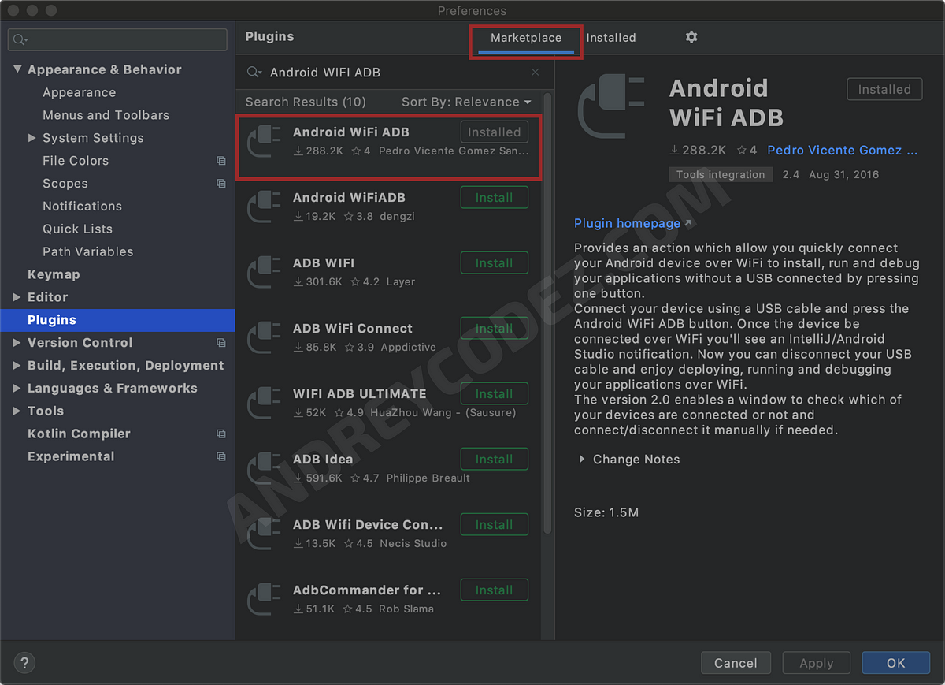Click the WIFI ADB ULTIMATE plugin icon

[x=264, y=404]
